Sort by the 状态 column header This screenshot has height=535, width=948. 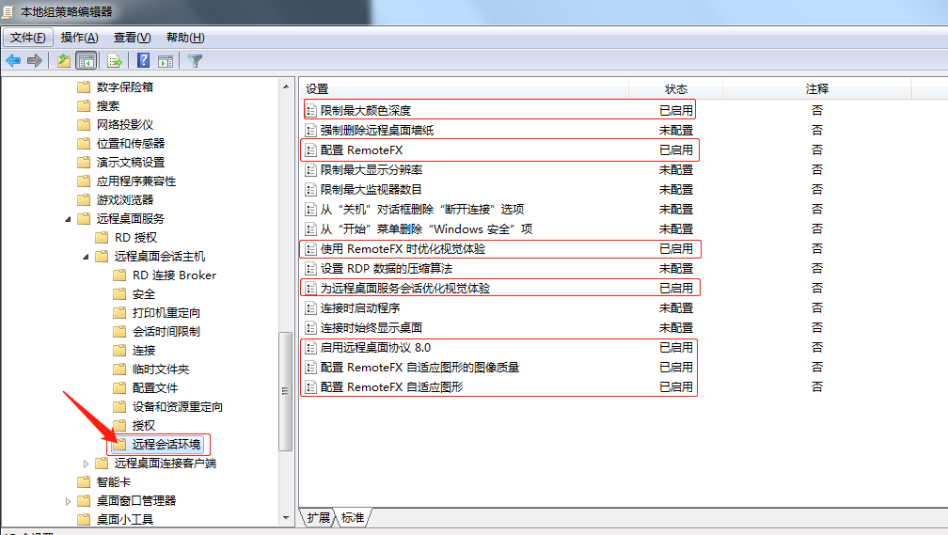676,89
